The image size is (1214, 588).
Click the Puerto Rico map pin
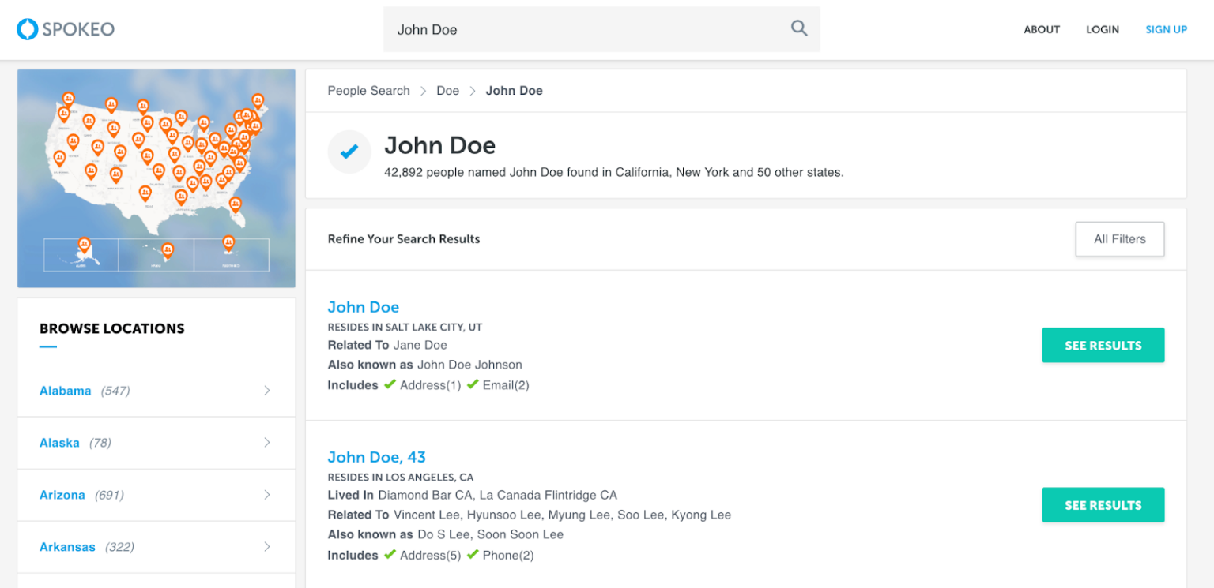(x=228, y=243)
